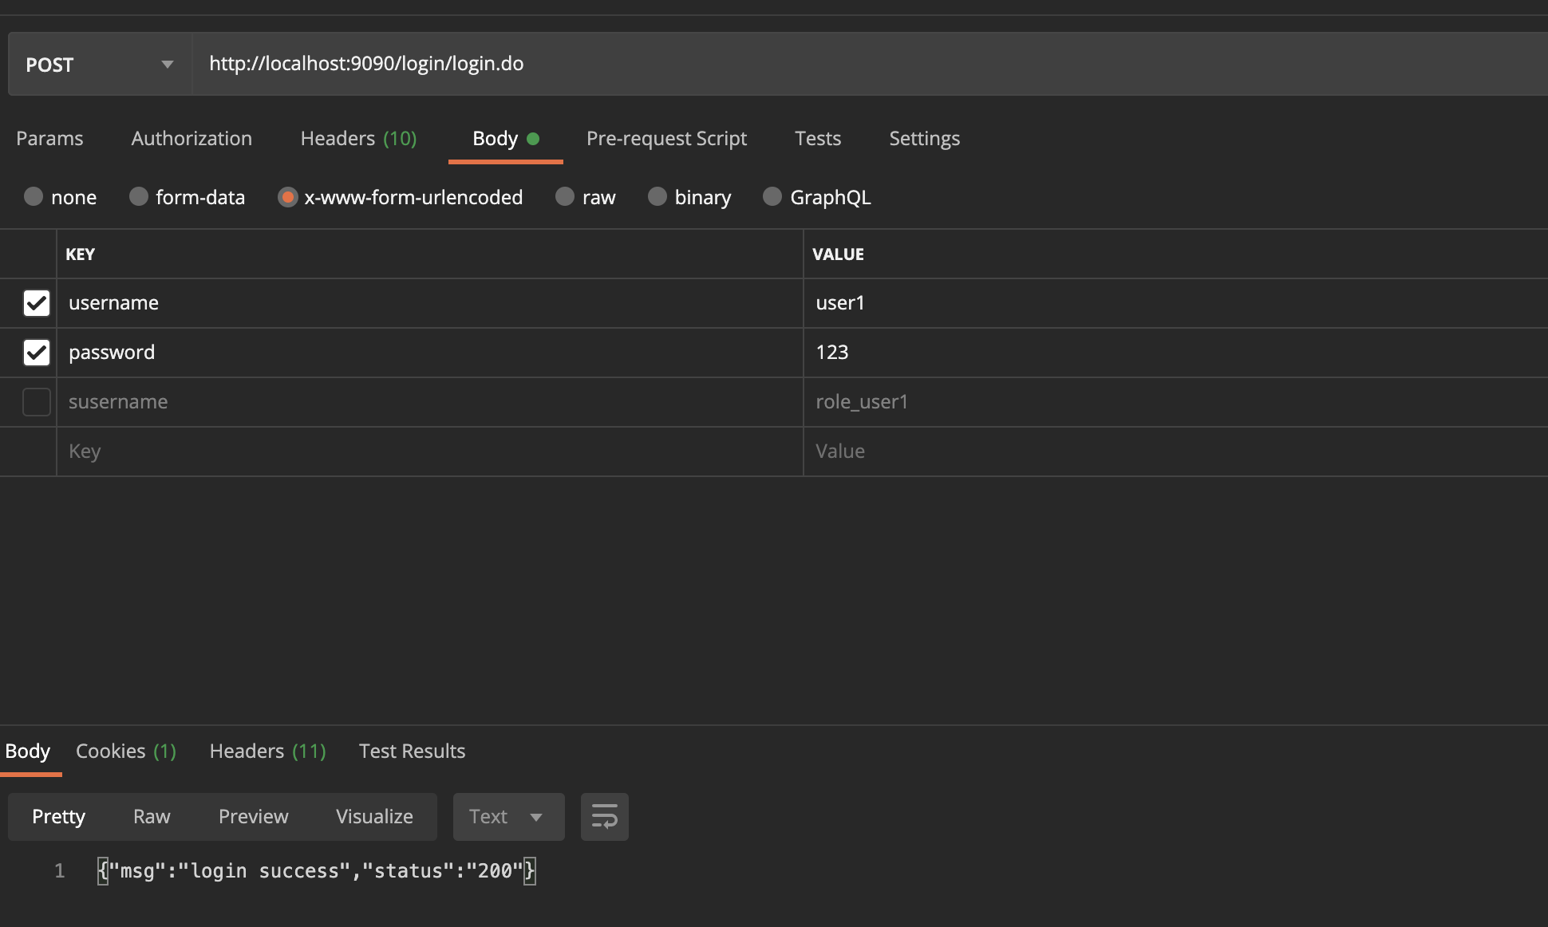
Task: Click the line wrap icon in response viewer
Action: 604,817
